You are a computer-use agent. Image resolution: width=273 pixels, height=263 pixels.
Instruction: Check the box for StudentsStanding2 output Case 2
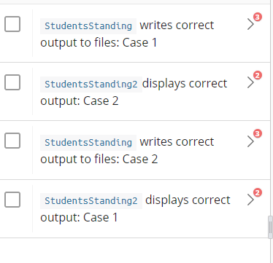click(x=12, y=82)
